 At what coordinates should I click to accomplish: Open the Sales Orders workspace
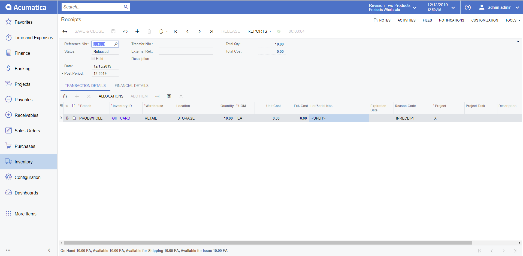click(x=29, y=131)
